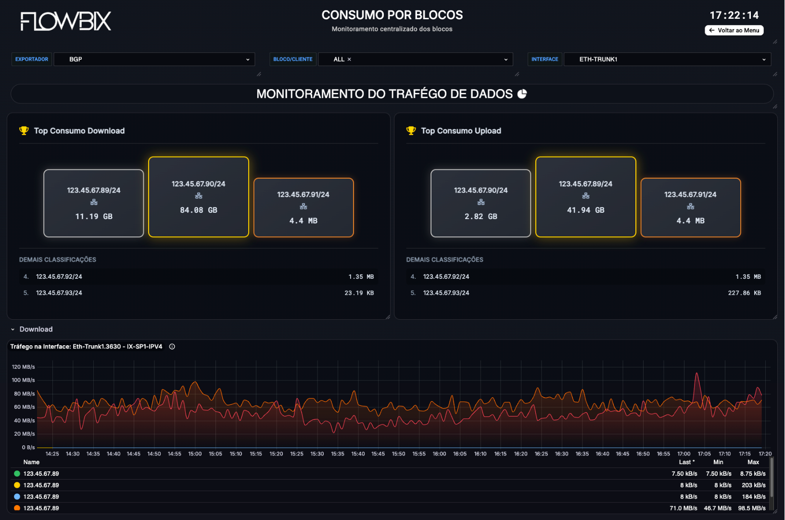
Task: Click the trophy icon beside Top Consumo Upload
Action: pyautogui.click(x=411, y=130)
